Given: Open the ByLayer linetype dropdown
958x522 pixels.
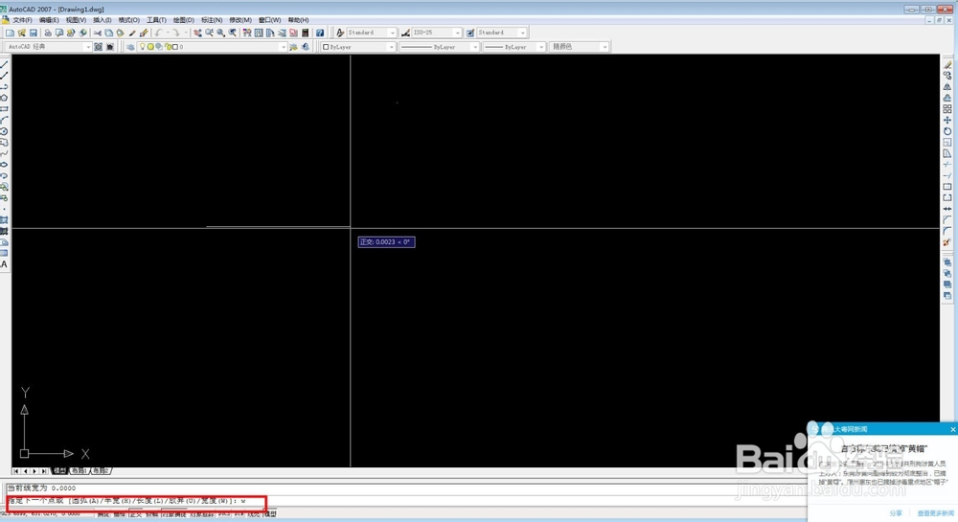Looking at the screenshot, I should [475, 46].
